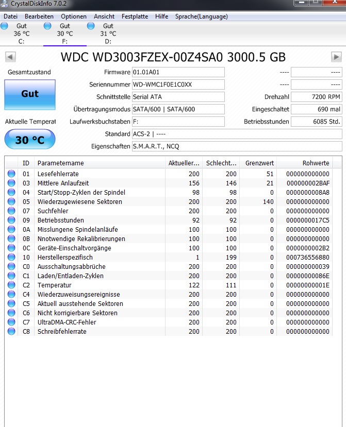Click the Seriennummer text field

tap(178, 84)
